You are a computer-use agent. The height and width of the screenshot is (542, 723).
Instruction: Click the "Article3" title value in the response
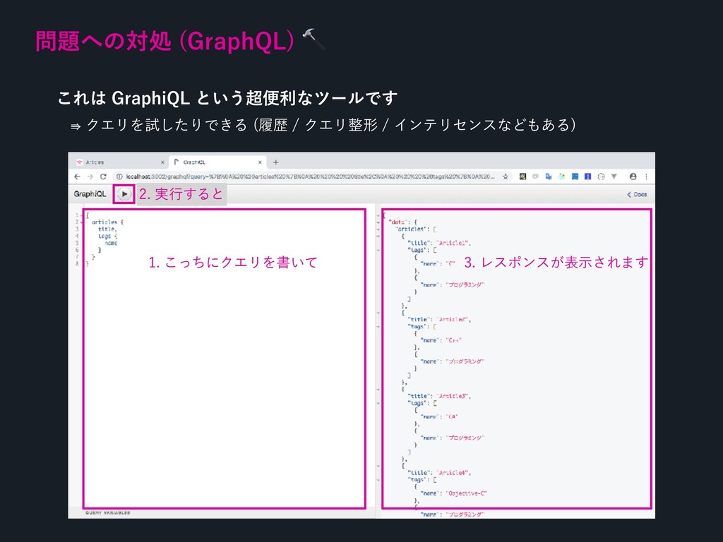coord(454,396)
